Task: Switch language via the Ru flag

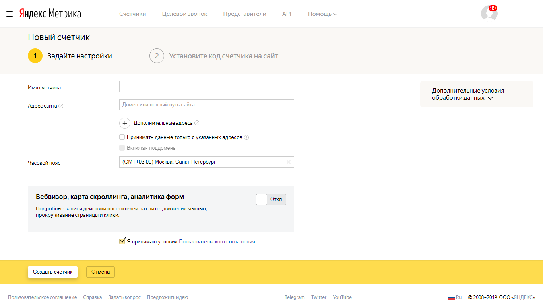Action: click(x=455, y=297)
